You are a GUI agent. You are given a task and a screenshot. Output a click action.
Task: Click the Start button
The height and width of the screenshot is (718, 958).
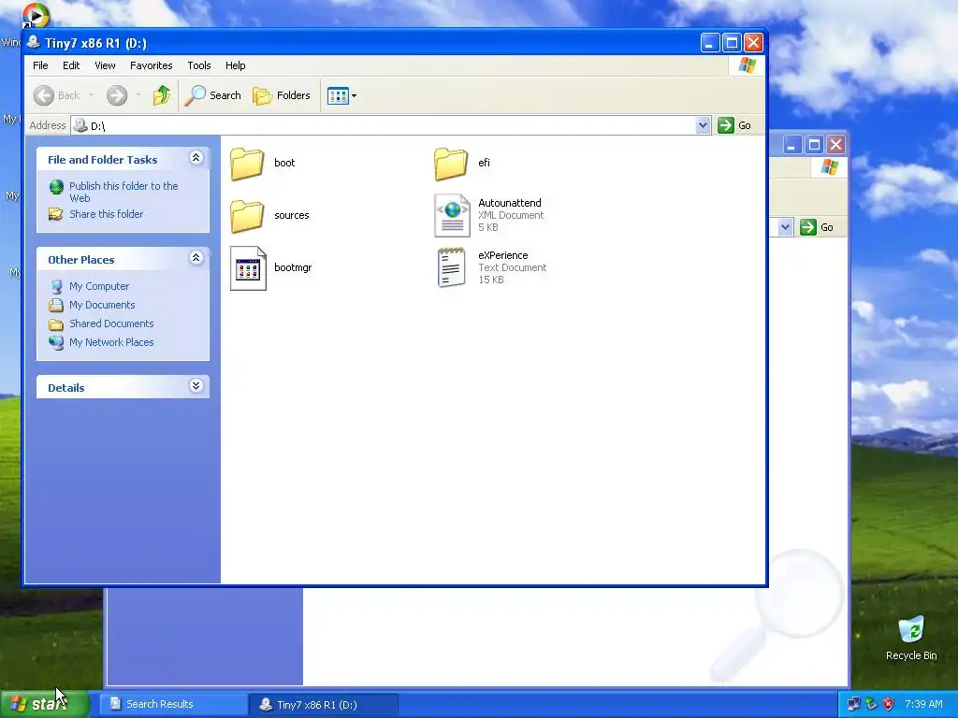click(x=44, y=704)
